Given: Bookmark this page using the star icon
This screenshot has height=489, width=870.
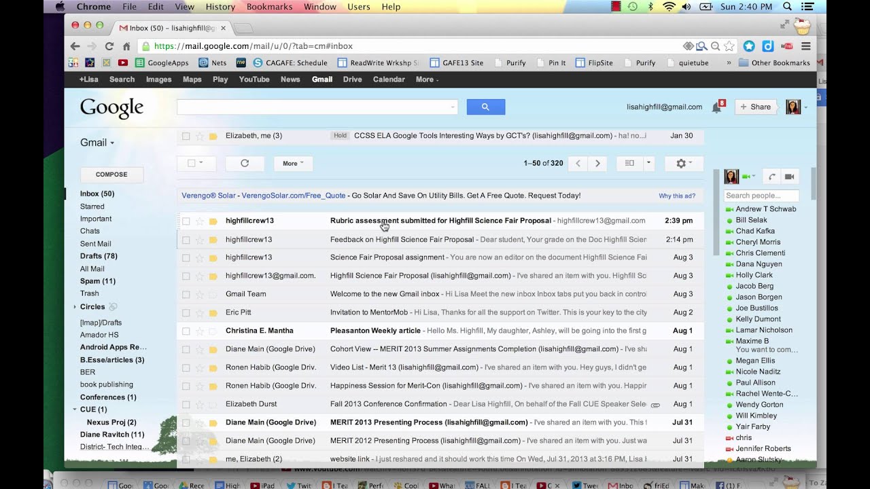Looking at the screenshot, I should click(x=729, y=46).
